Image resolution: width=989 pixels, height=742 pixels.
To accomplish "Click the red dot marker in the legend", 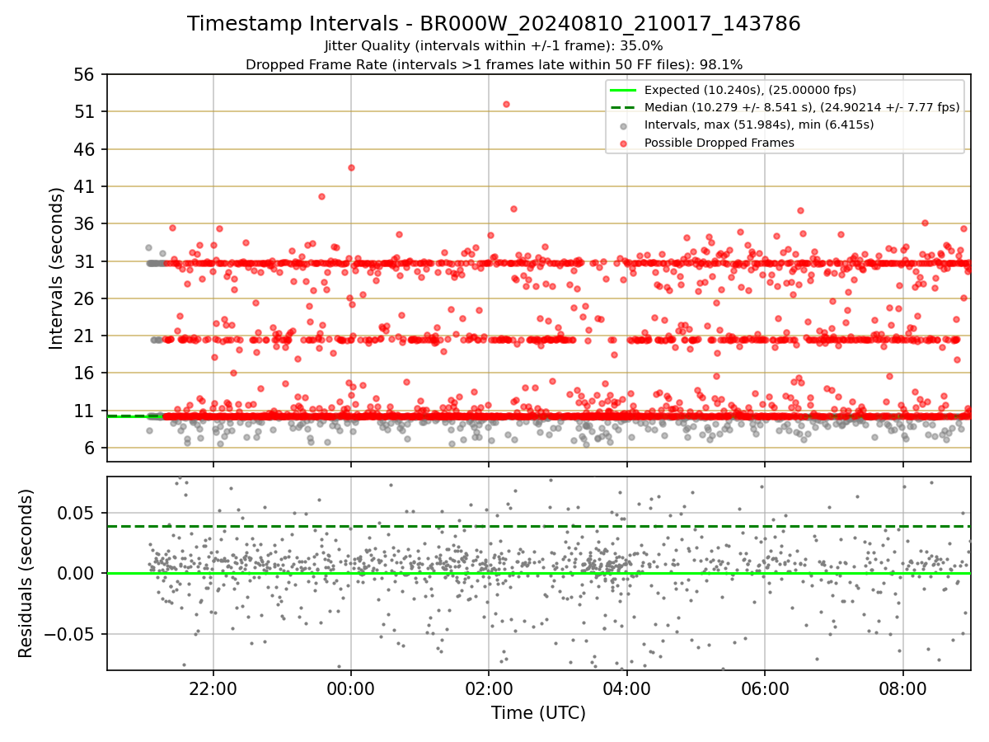I will coord(623,143).
